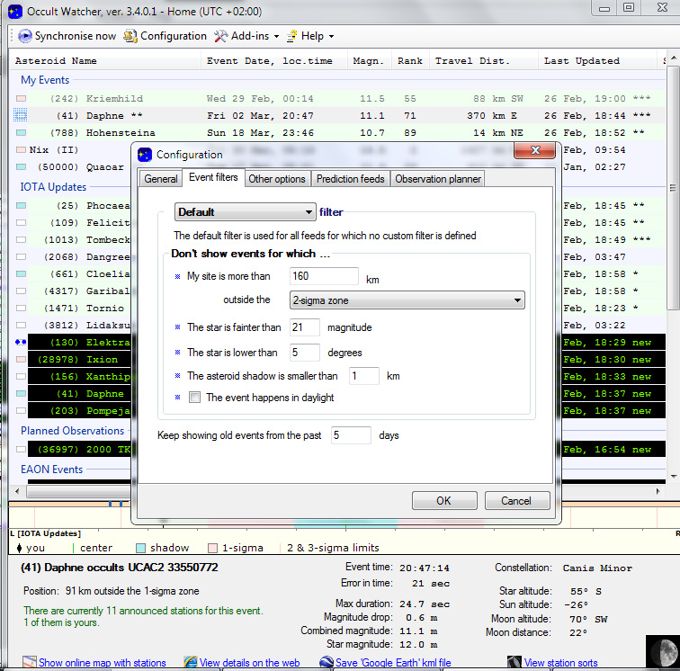Viewport: 680px width, 671px height.
Task: Click the Event Date, loc.time column header
Action: tap(273, 61)
